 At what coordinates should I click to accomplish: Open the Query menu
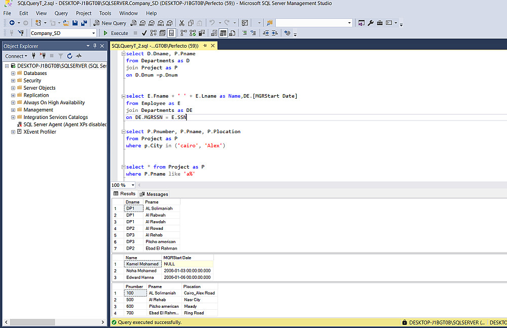click(x=61, y=13)
